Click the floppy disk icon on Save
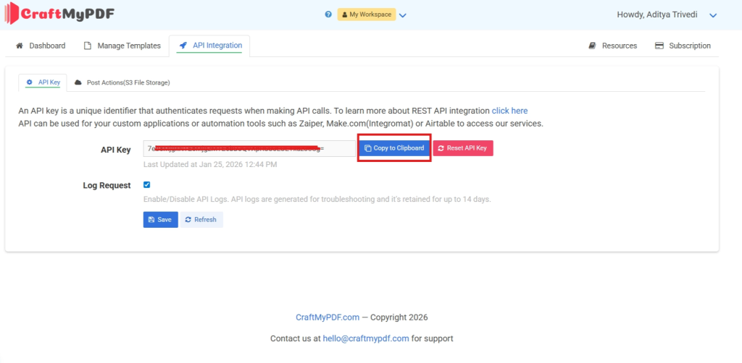 point(151,220)
